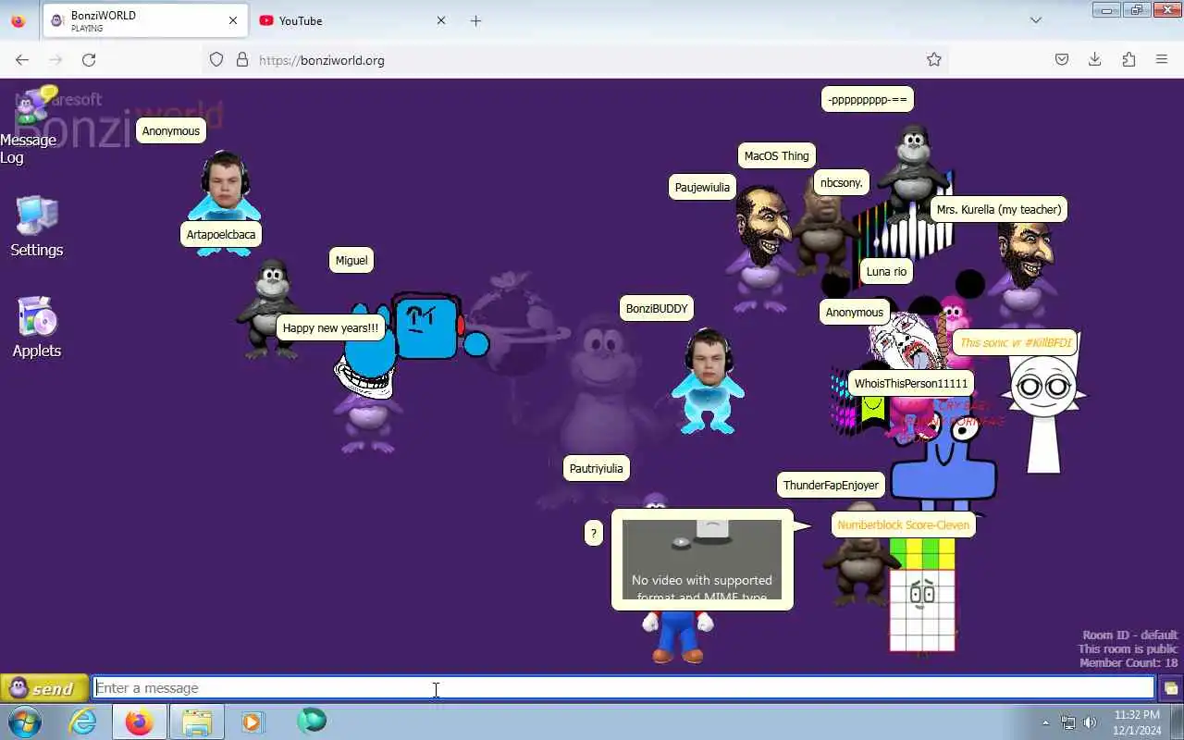Open Firefox Pocket save button
The image size is (1184, 740).
click(x=1062, y=59)
